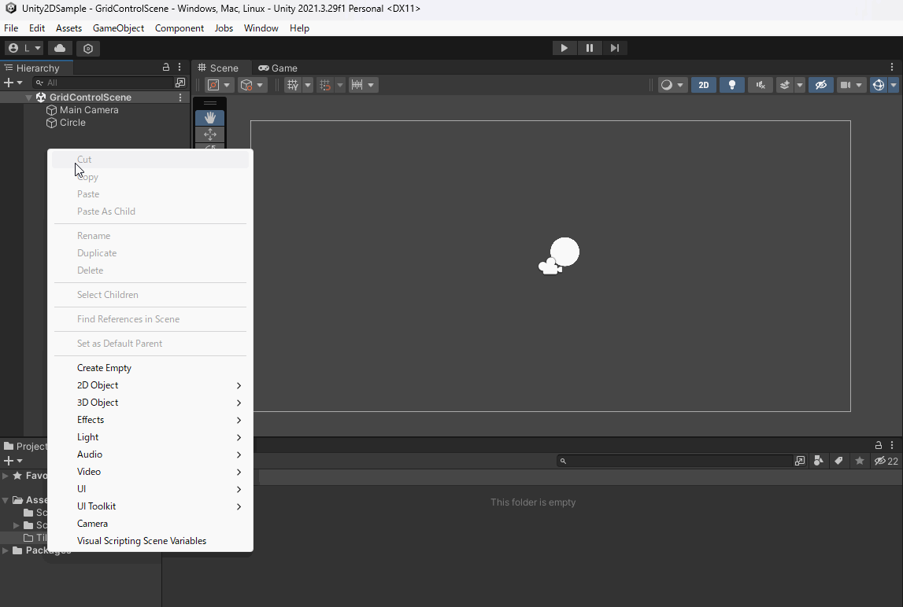Click the hexagon icon beside the cloud button
The width and height of the screenshot is (903, 607).
[88, 48]
